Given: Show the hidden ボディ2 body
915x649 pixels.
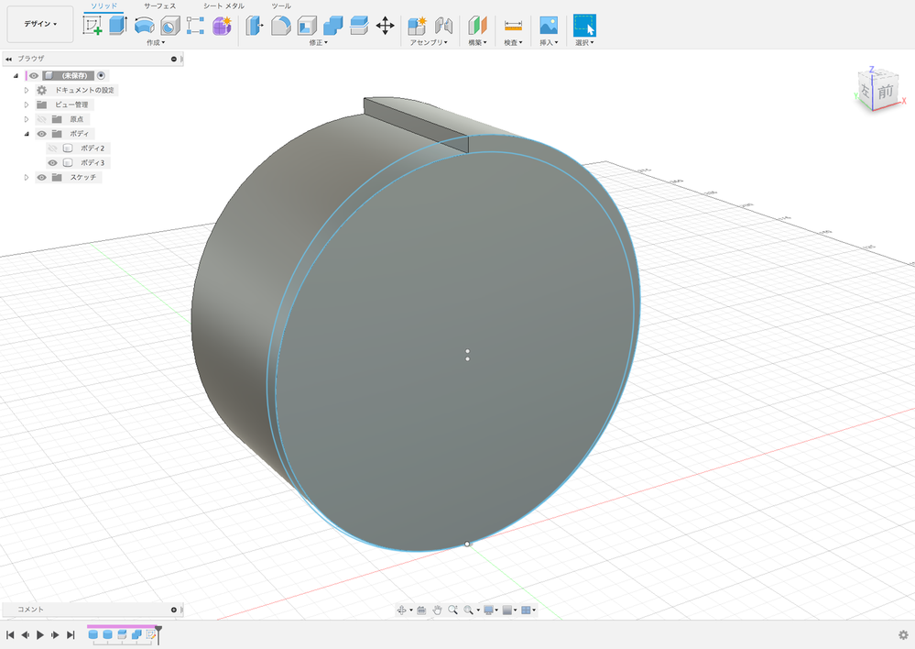Looking at the screenshot, I should (x=52, y=148).
